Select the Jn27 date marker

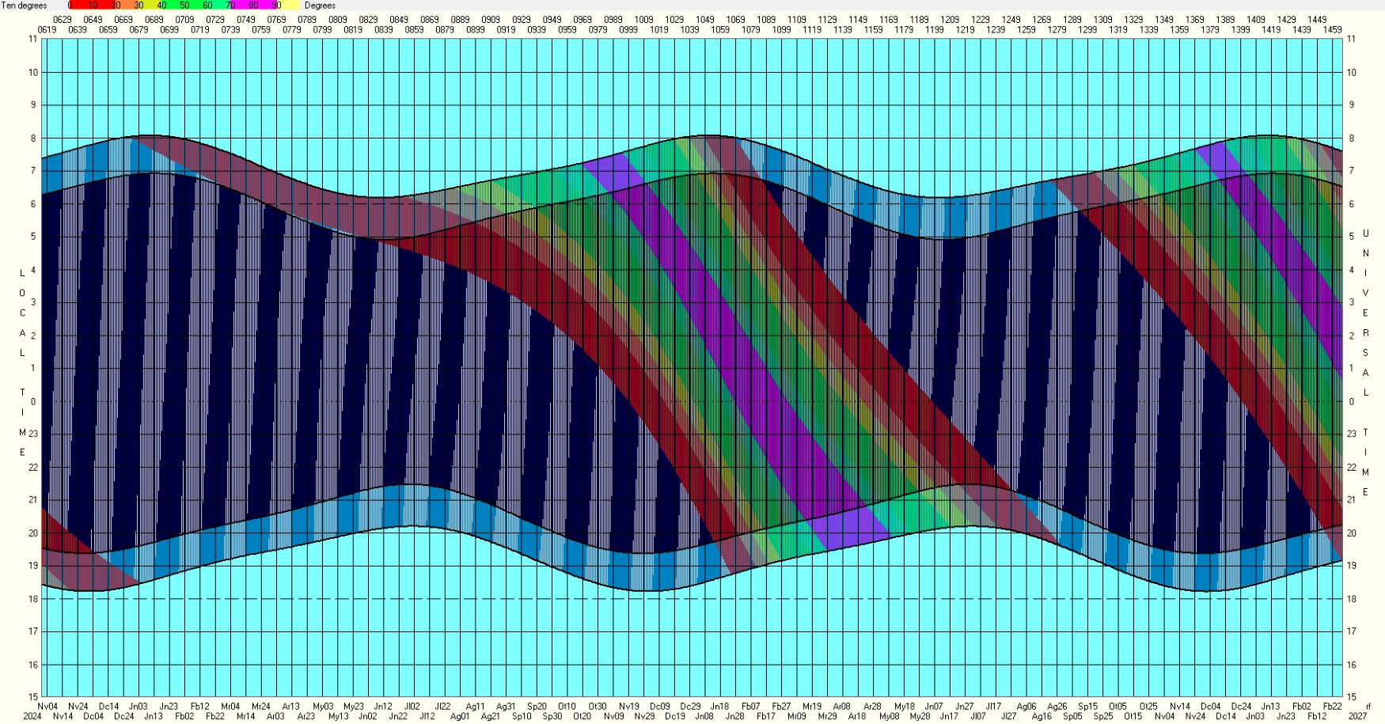pyautogui.click(x=964, y=707)
